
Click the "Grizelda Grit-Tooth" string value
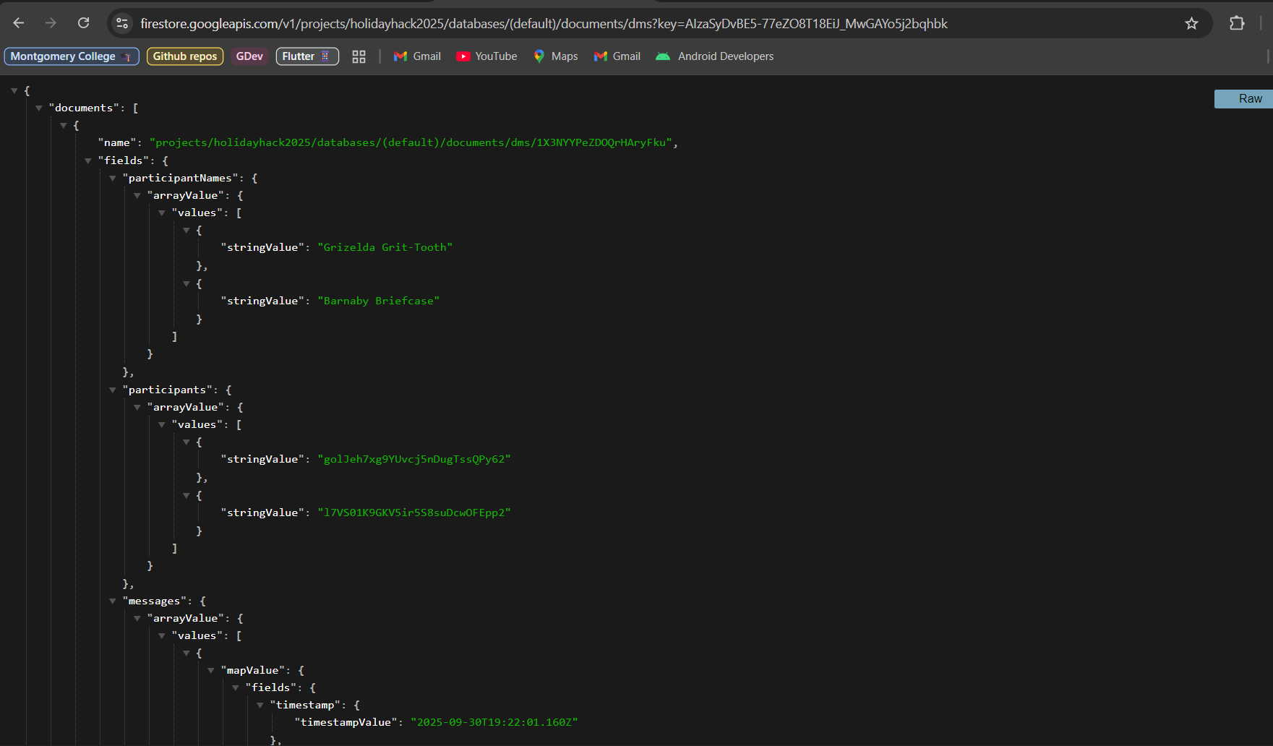tap(385, 247)
